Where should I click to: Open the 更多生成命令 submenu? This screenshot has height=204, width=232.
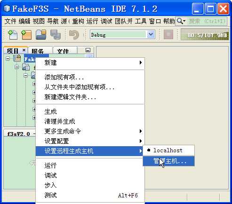tap(90, 131)
